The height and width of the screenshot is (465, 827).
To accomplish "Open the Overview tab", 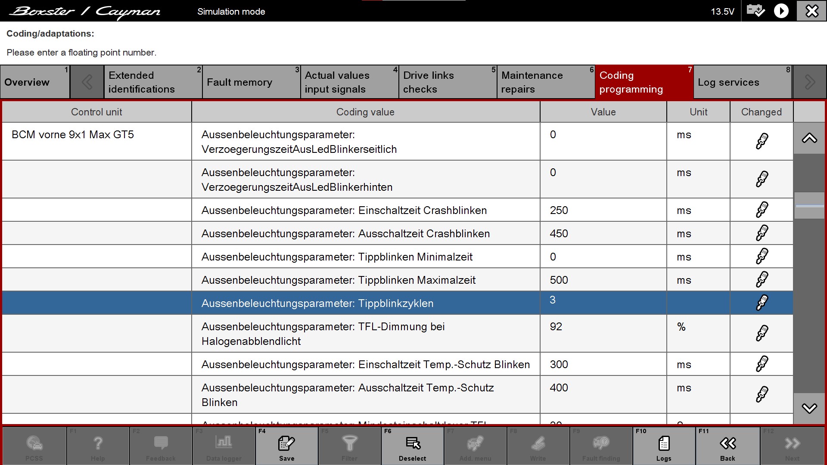I will click(x=35, y=82).
